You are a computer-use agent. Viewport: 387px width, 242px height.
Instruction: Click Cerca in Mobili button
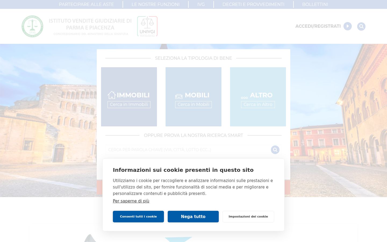click(x=193, y=105)
